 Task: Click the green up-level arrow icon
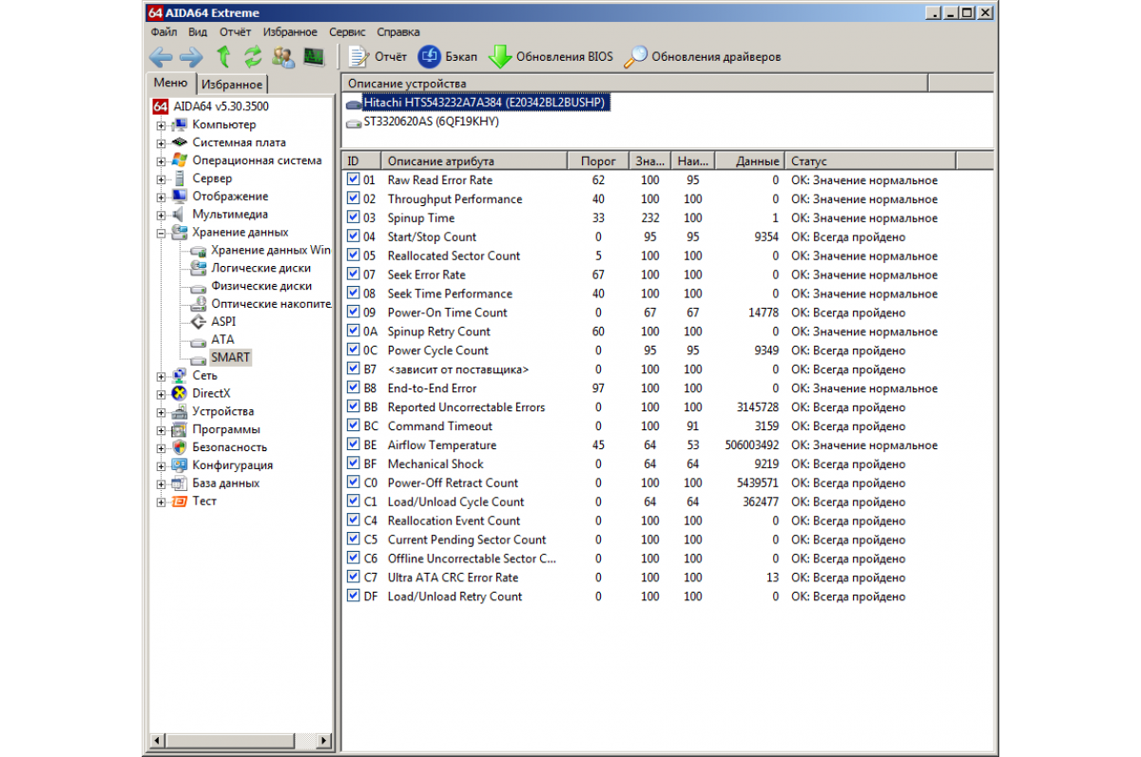[x=223, y=57]
